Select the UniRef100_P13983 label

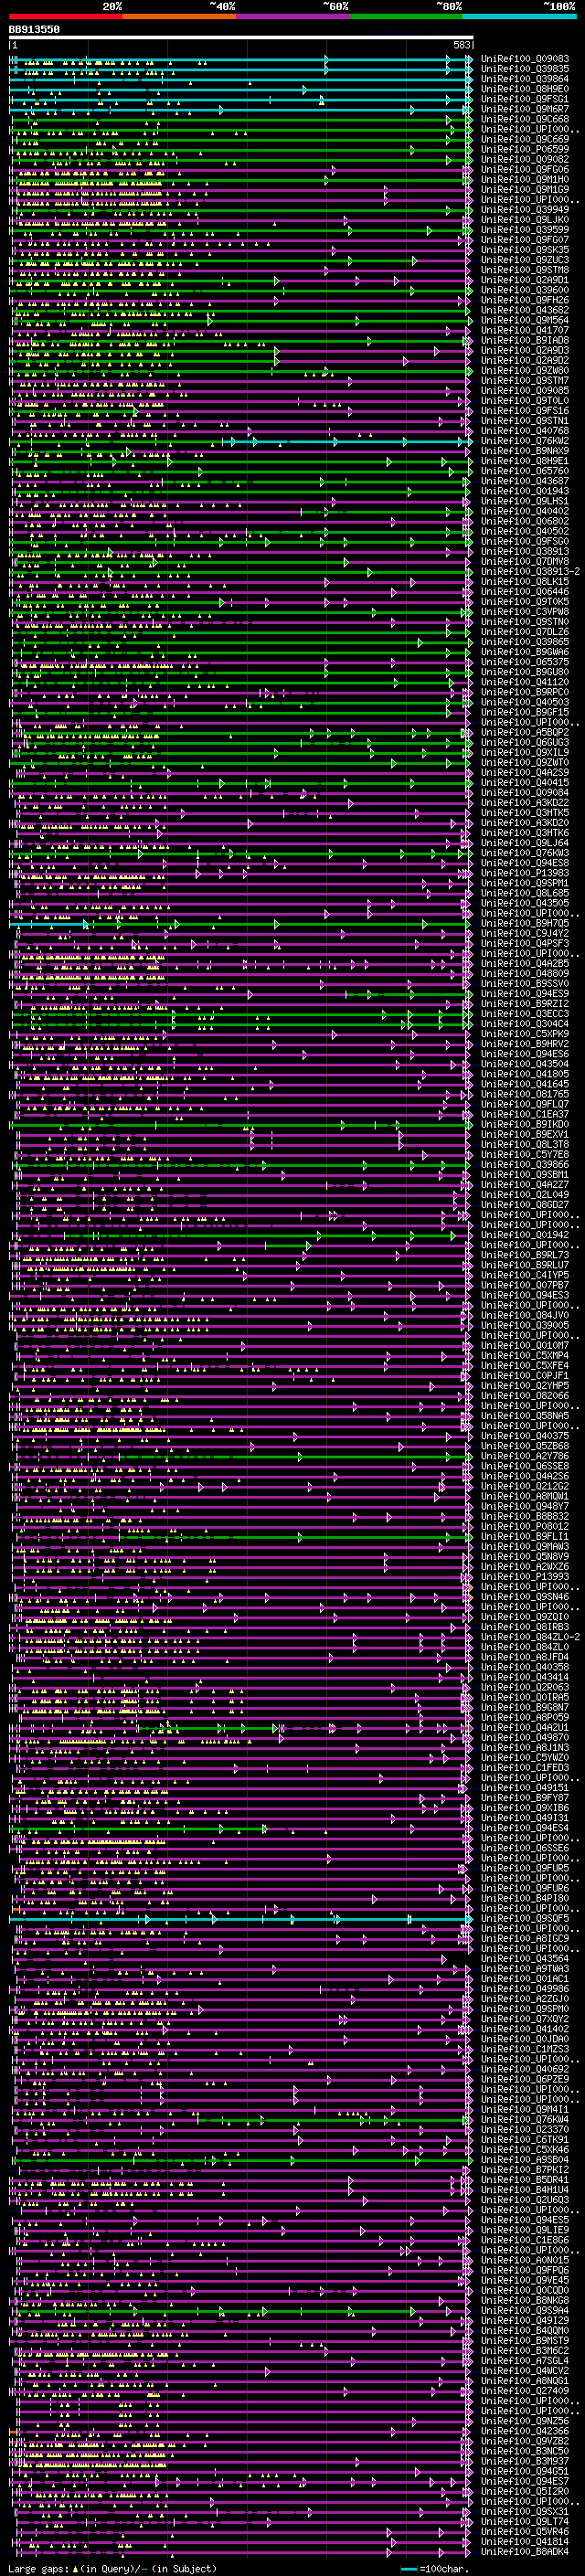525,873
